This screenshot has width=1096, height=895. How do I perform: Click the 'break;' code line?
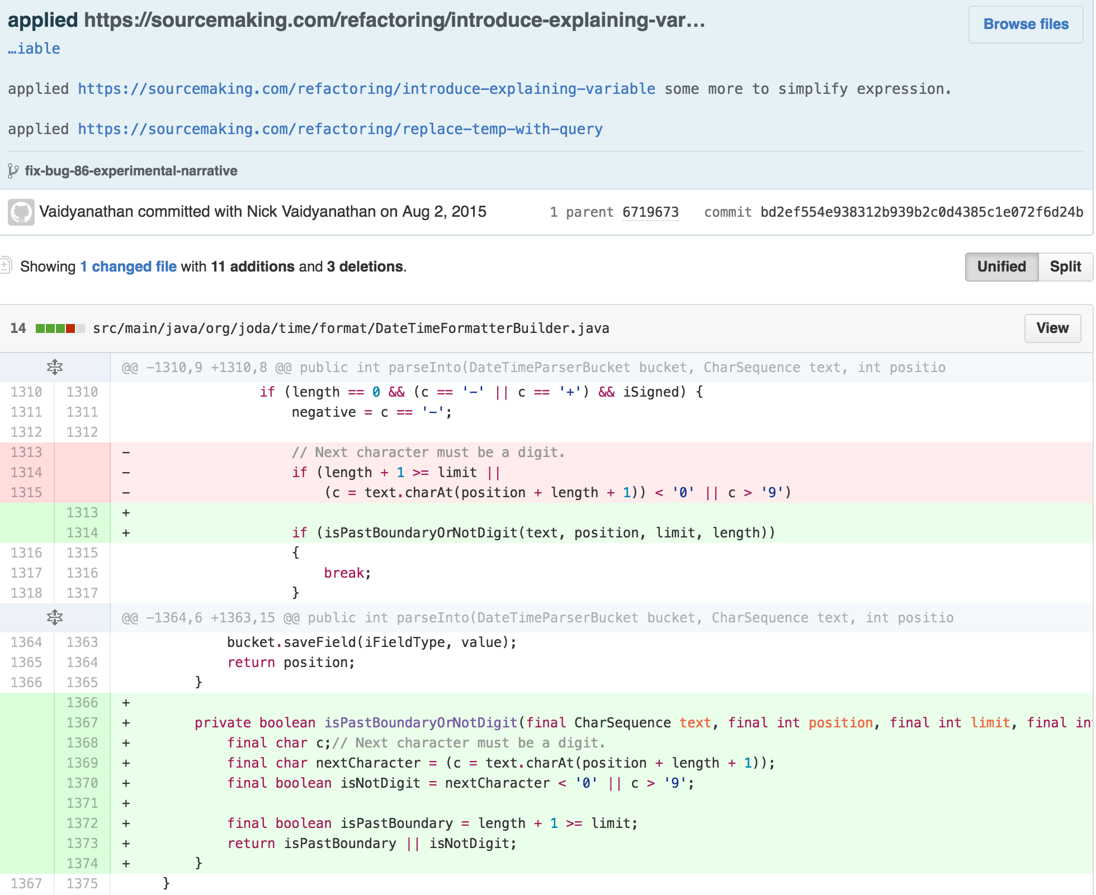347,573
